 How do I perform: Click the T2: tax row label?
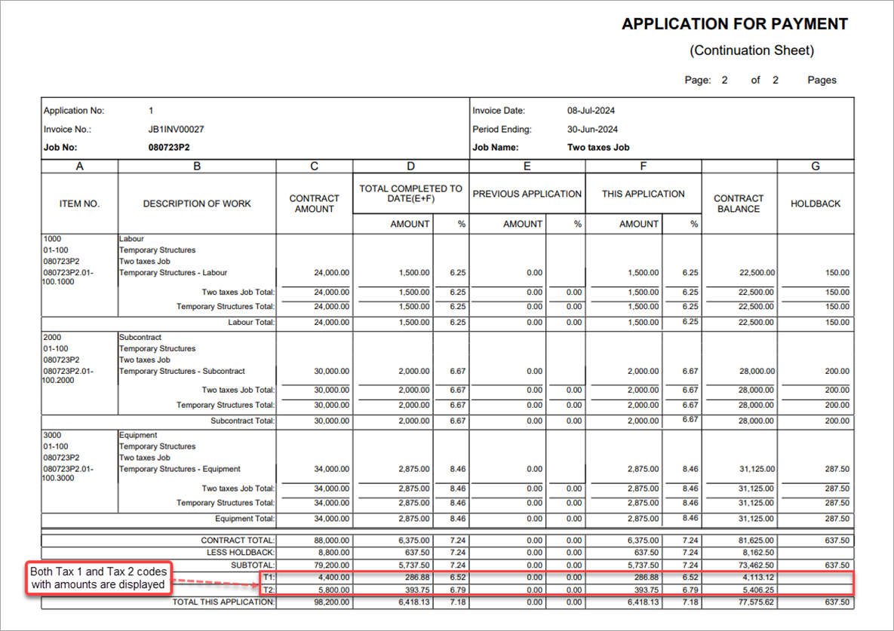(269, 590)
